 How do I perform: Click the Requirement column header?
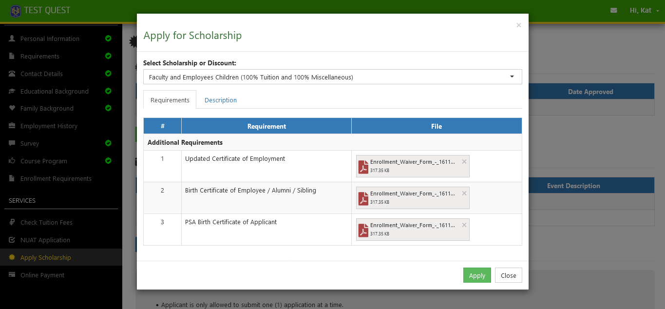tap(266, 126)
